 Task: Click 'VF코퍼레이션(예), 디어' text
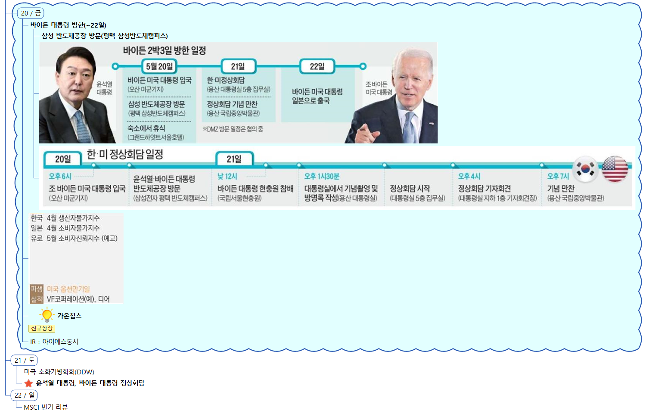[x=78, y=299]
